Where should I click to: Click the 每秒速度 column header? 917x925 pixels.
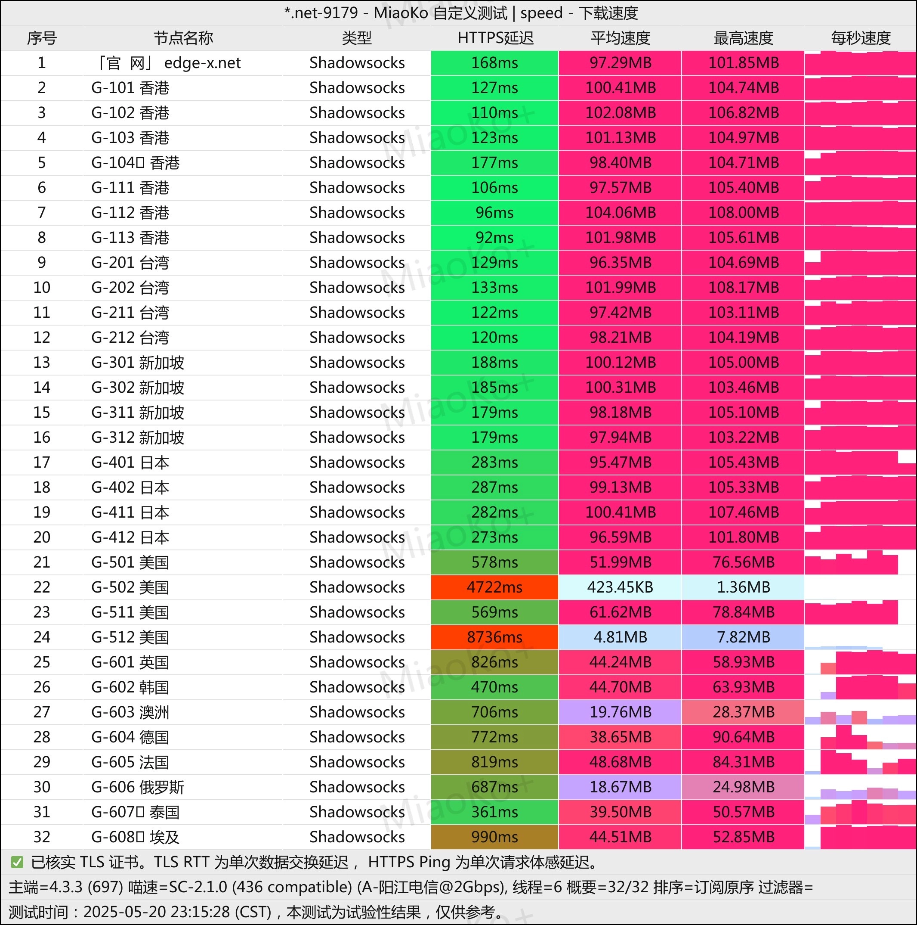(x=861, y=38)
